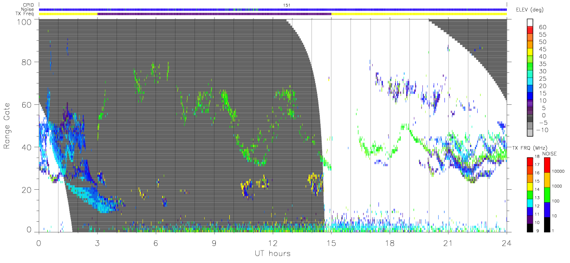Click the y-axis tick label '100'

pyautogui.click(x=25, y=22)
